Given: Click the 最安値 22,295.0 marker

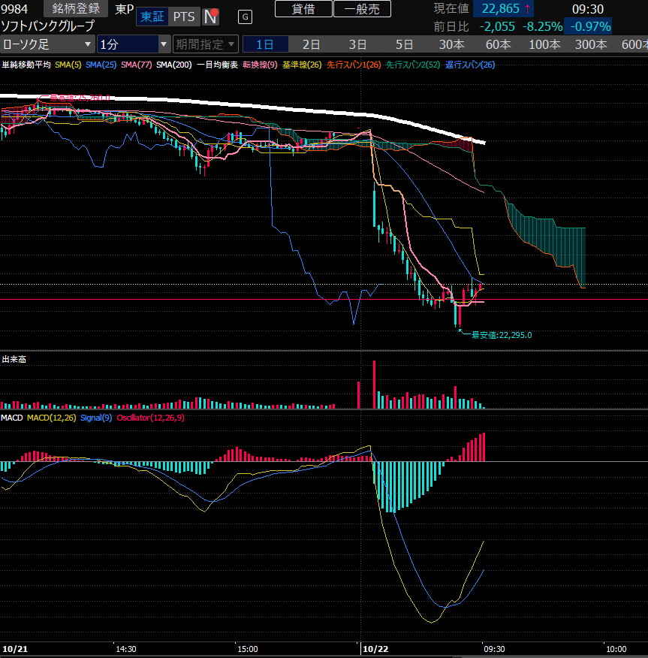Looking at the screenshot, I should [499, 335].
